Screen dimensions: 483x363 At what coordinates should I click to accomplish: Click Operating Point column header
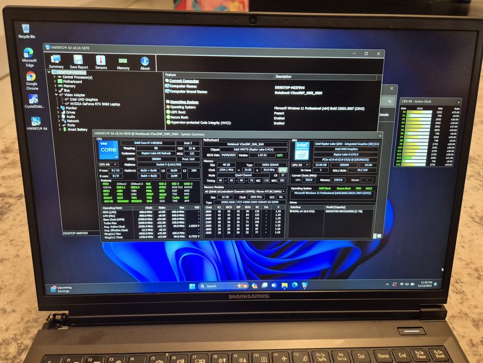pos(118,208)
